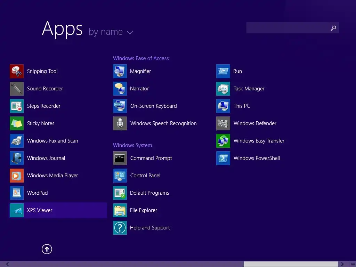Open the WordPad icon

(17, 193)
